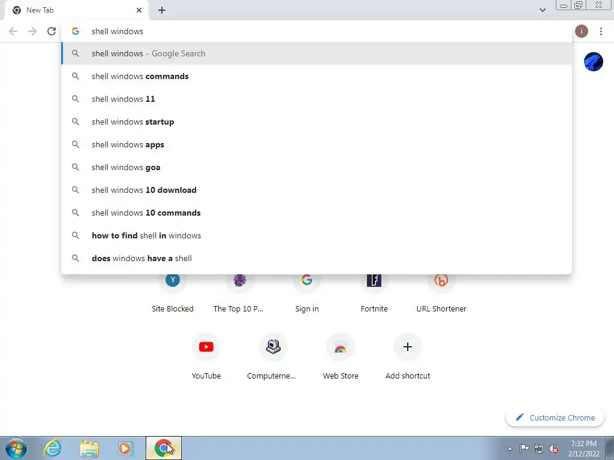Image resolution: width=614 pixels, height=460 pixels.
Task: Launch Internet Explorer from the taskbar
Action: (x=53, y=448)
